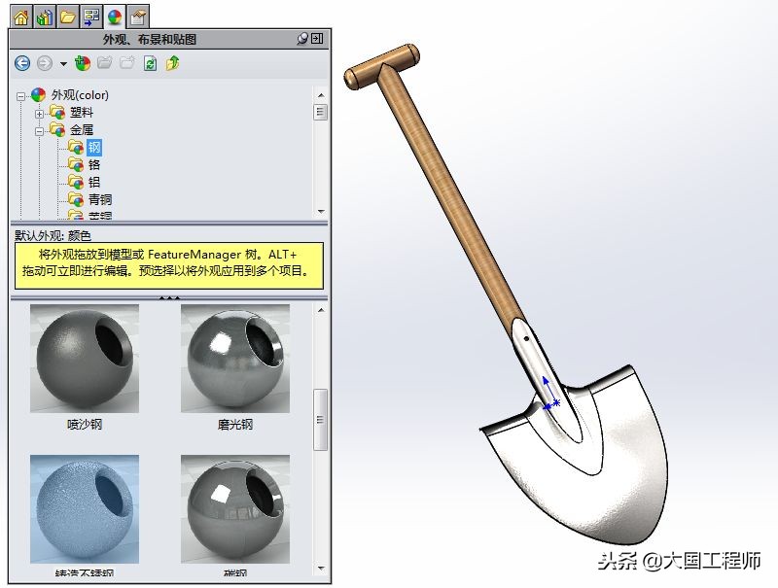
Task: Open the Custom Properties tab icon
Action: click(x=138, y=15)
